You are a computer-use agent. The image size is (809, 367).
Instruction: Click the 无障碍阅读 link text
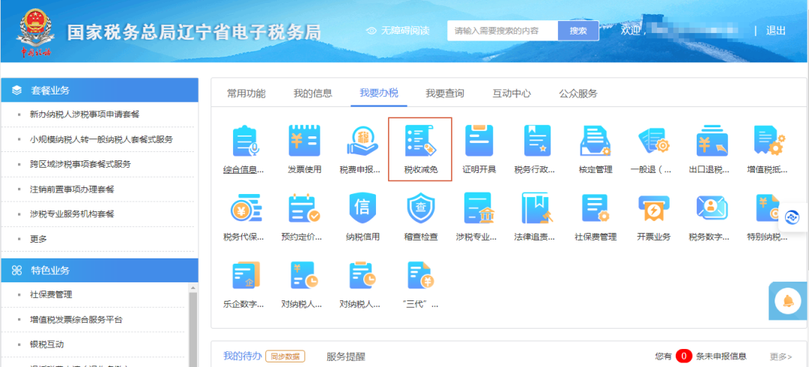pos(405,31)
